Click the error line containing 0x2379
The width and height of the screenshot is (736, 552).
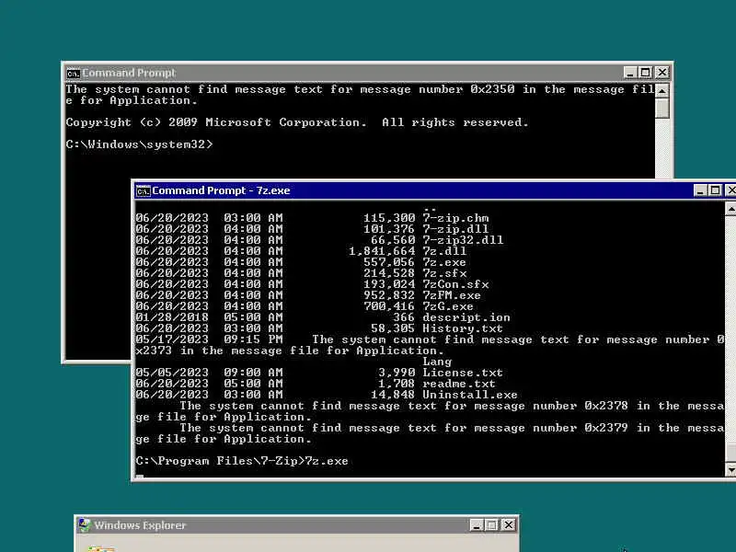click(430, 433)
